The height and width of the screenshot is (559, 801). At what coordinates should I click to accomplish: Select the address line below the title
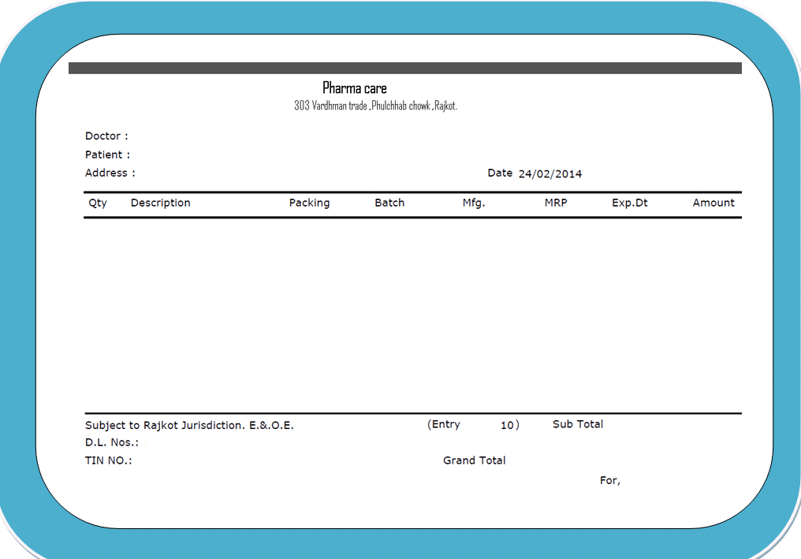pyautogui.click(x=375, y=104)
